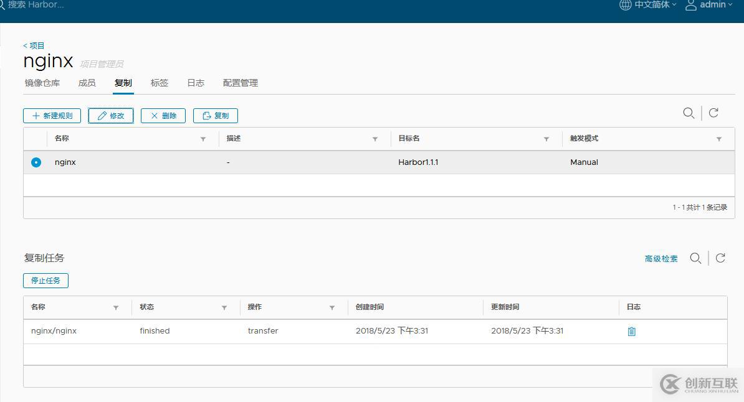Open 高级检索 advanced search
The image size is (744, 402).
tap(661, 259)
